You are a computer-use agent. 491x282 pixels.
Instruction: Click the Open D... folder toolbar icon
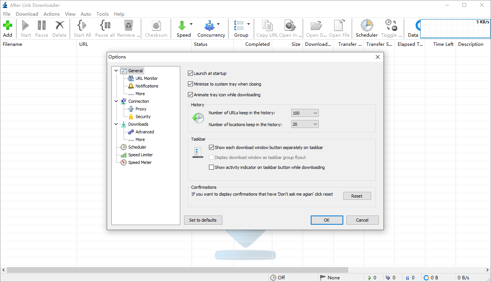[316, 26]
